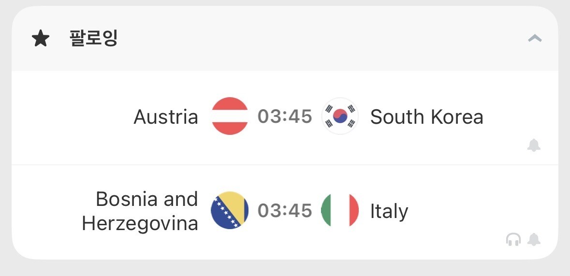This screenshot has width=570, height=276.
Task: Tap the Bosnia and Herzegovina flag icon
Action: (x=230, y=210)
